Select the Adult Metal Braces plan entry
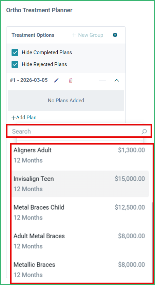 pos(79,241)
